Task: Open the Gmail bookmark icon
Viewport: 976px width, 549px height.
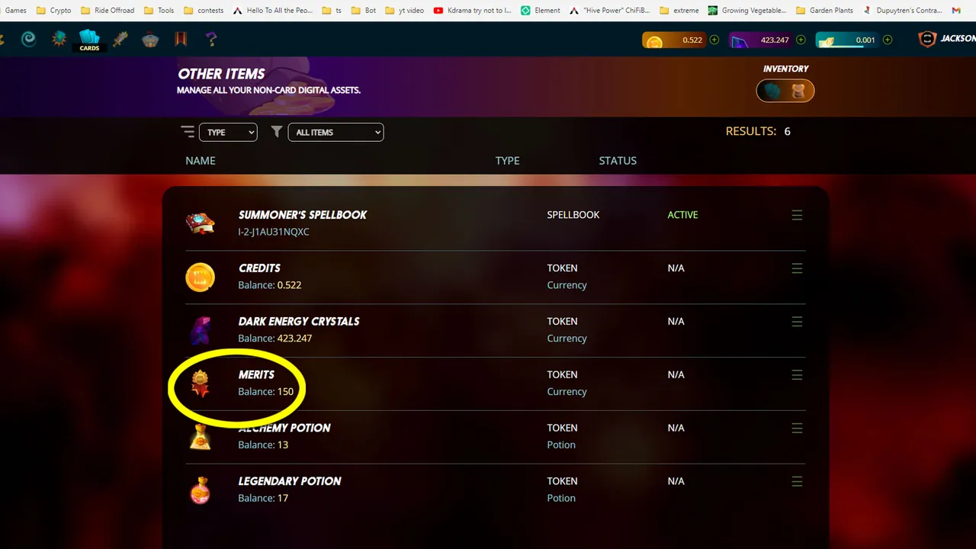Action: (x=956, y=11)
